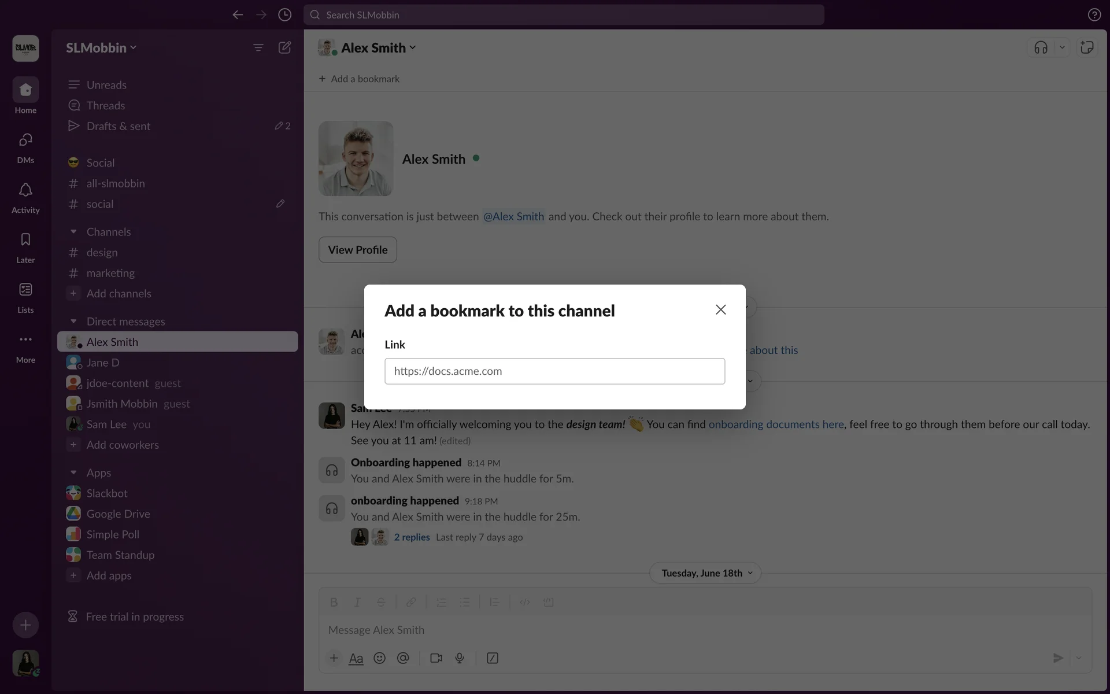Select the Threads menu item

(106, 105)
